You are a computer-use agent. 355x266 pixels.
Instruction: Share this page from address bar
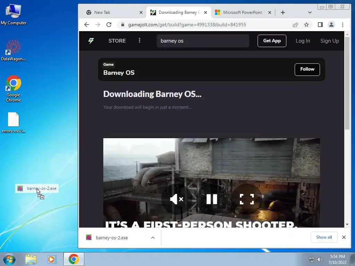point(295,25)
